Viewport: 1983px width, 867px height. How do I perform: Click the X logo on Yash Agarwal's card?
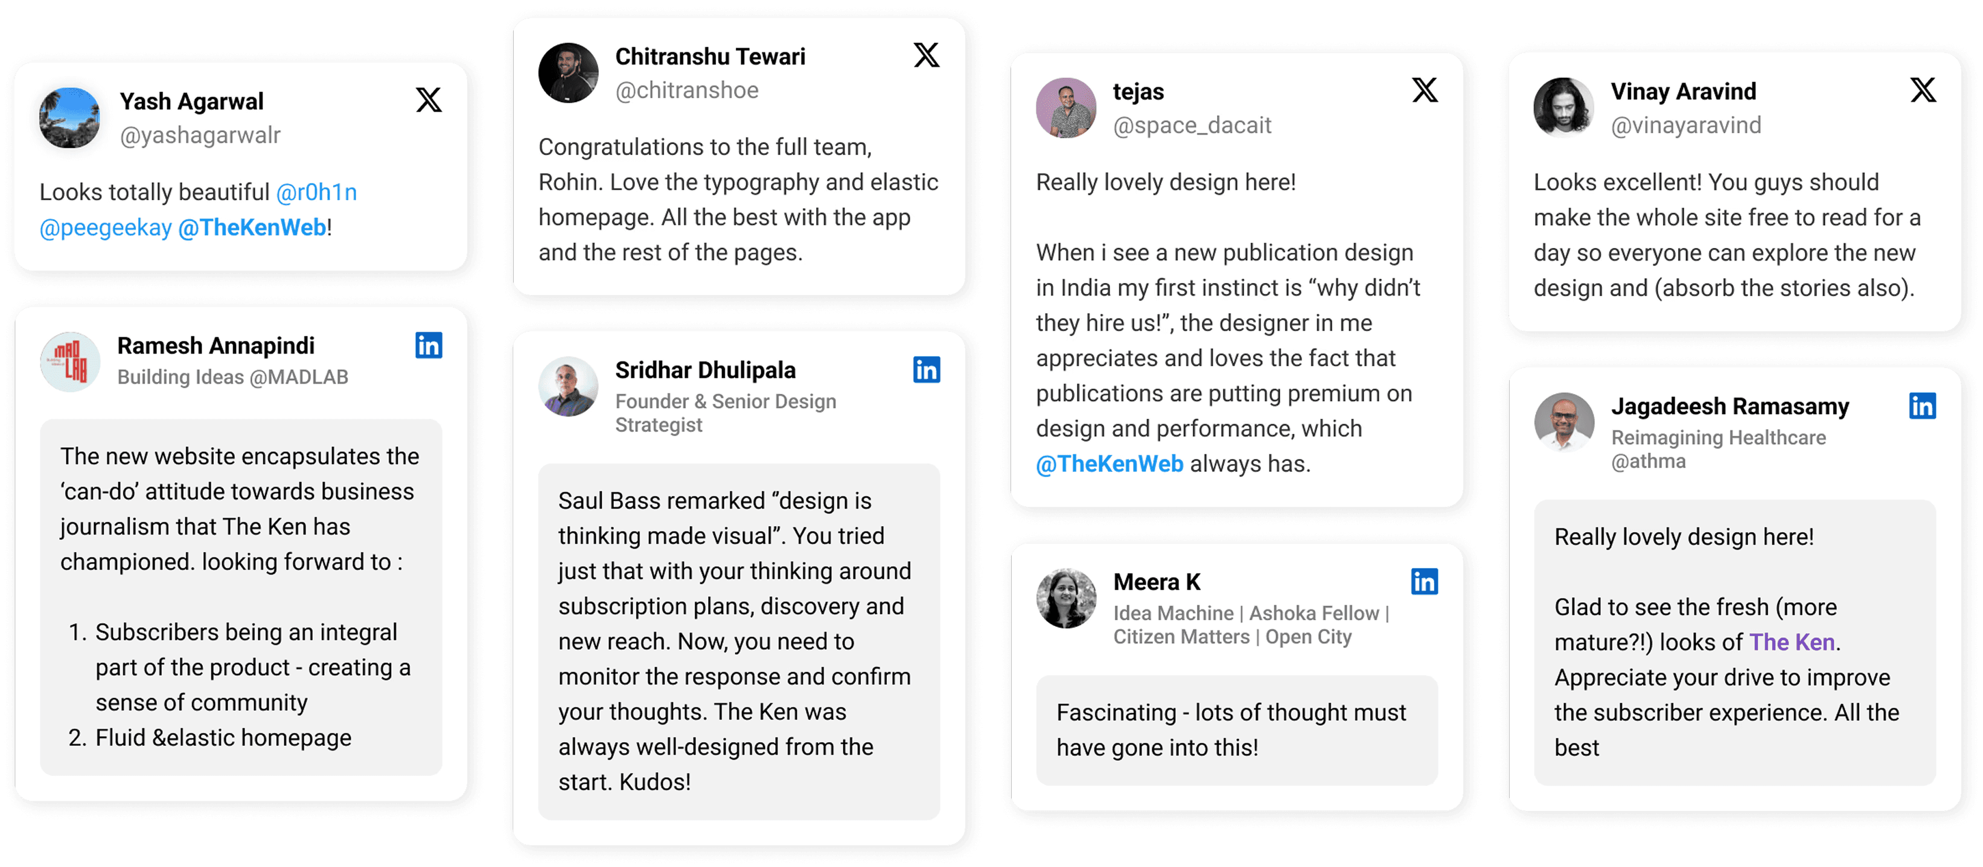click(429, 100)
